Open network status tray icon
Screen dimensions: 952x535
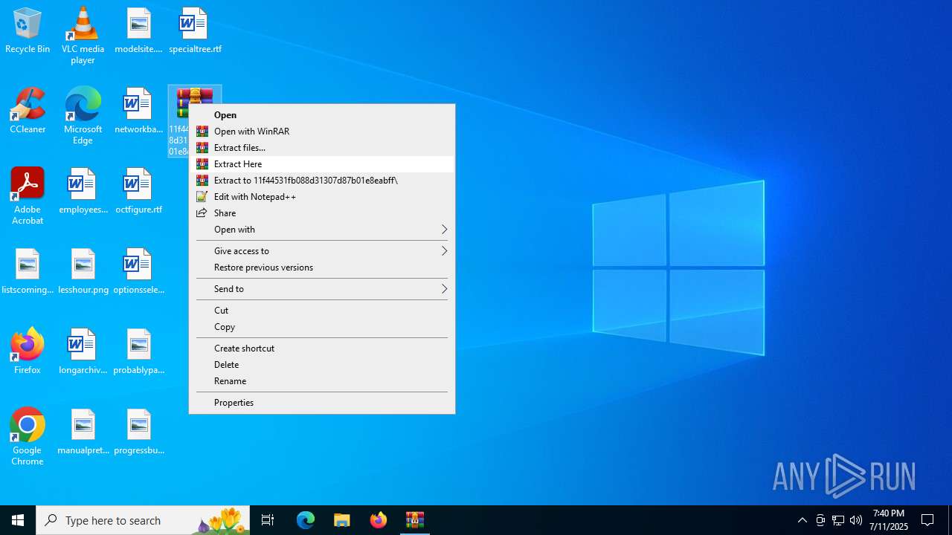(838, 520)
